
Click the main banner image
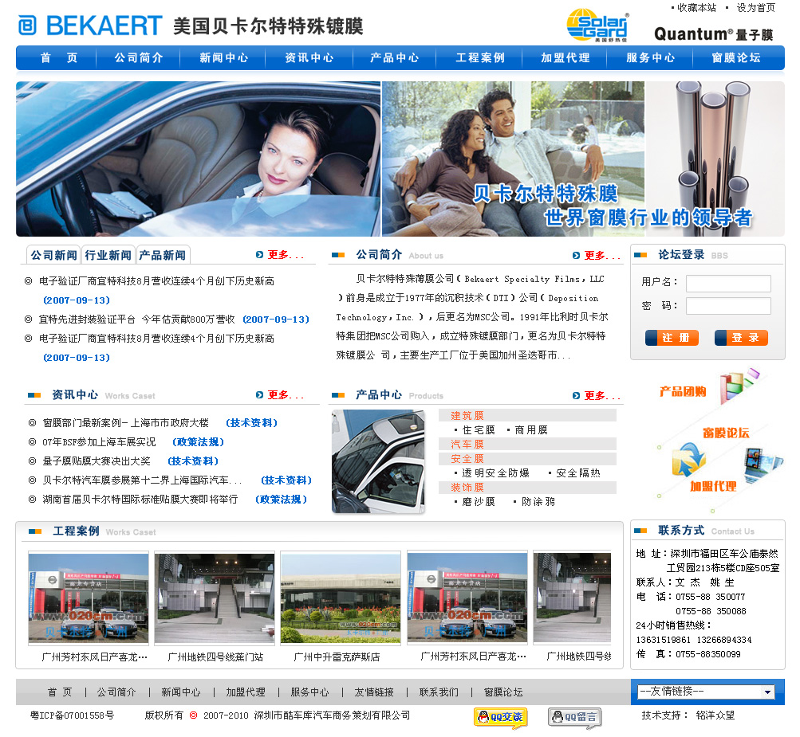400,159
